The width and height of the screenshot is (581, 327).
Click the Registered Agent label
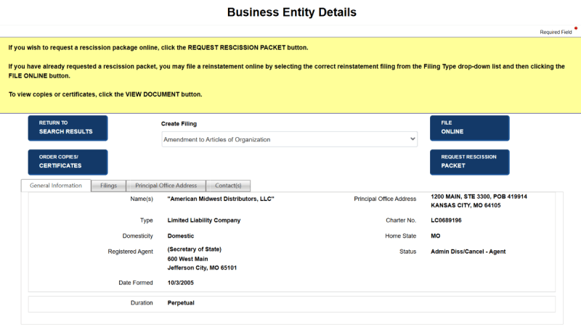coord(131,252)
